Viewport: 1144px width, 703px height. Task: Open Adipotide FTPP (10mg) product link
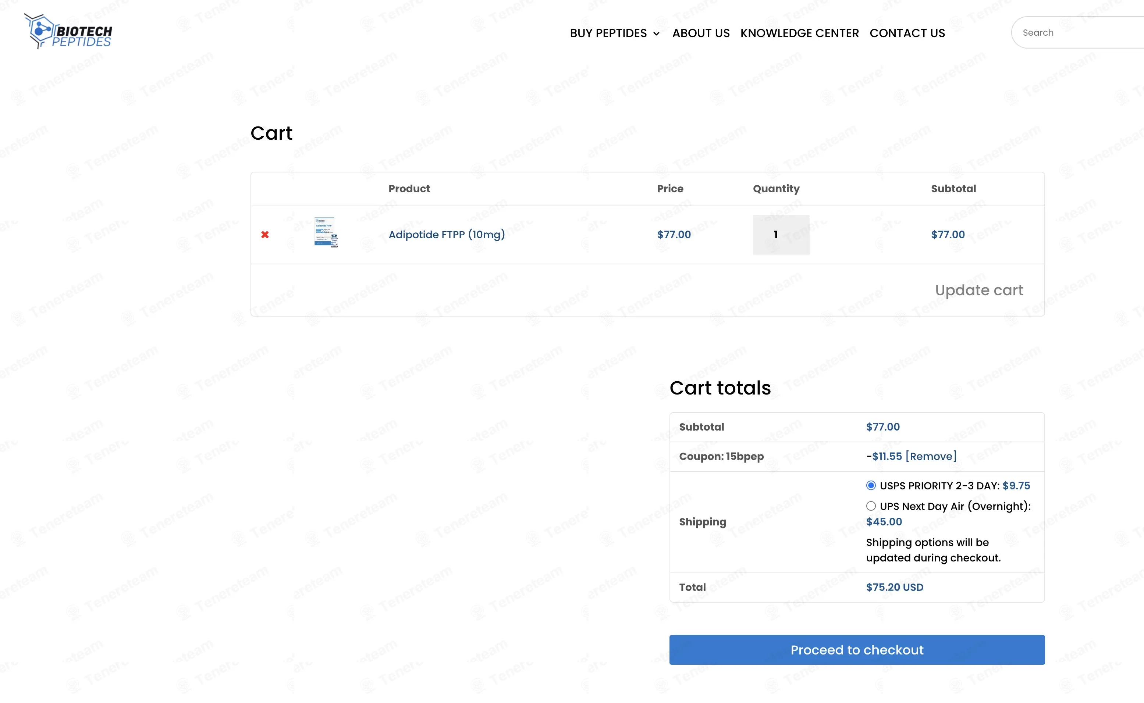coord(447,235)
